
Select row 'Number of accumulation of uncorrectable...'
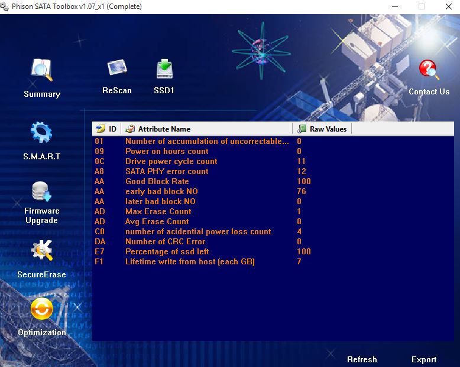273,142
